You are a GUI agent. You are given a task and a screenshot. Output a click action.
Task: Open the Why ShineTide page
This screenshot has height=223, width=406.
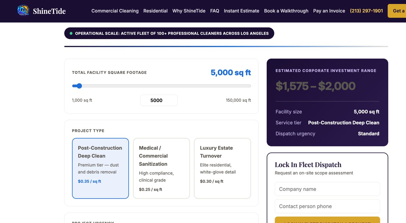tap(189, 11)
